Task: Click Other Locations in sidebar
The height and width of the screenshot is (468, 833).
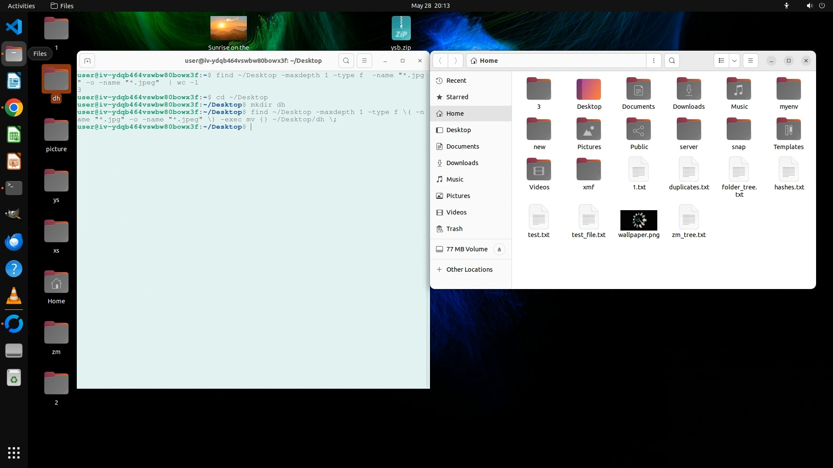Action: [469, 270]
